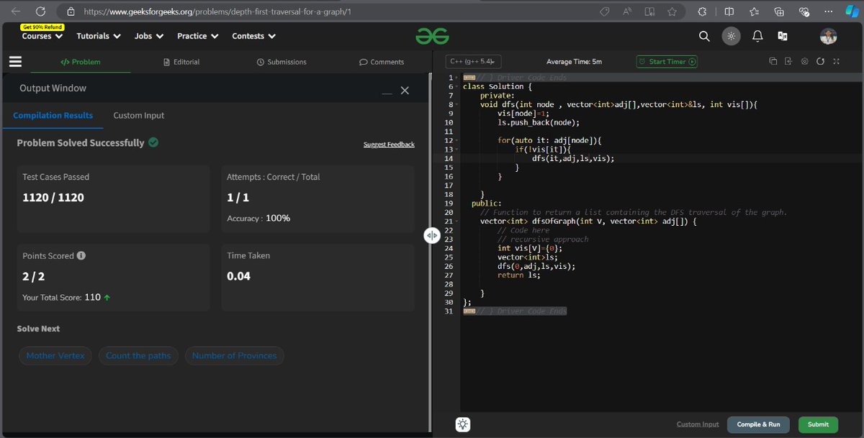
Task: Open the Suggest Feedback link
Action: (x=389, y=144)
